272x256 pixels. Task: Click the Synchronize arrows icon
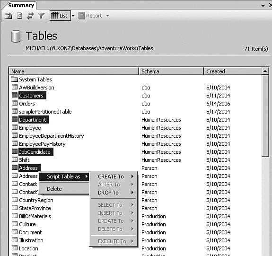pyautogui.click(x=30, y=16)
